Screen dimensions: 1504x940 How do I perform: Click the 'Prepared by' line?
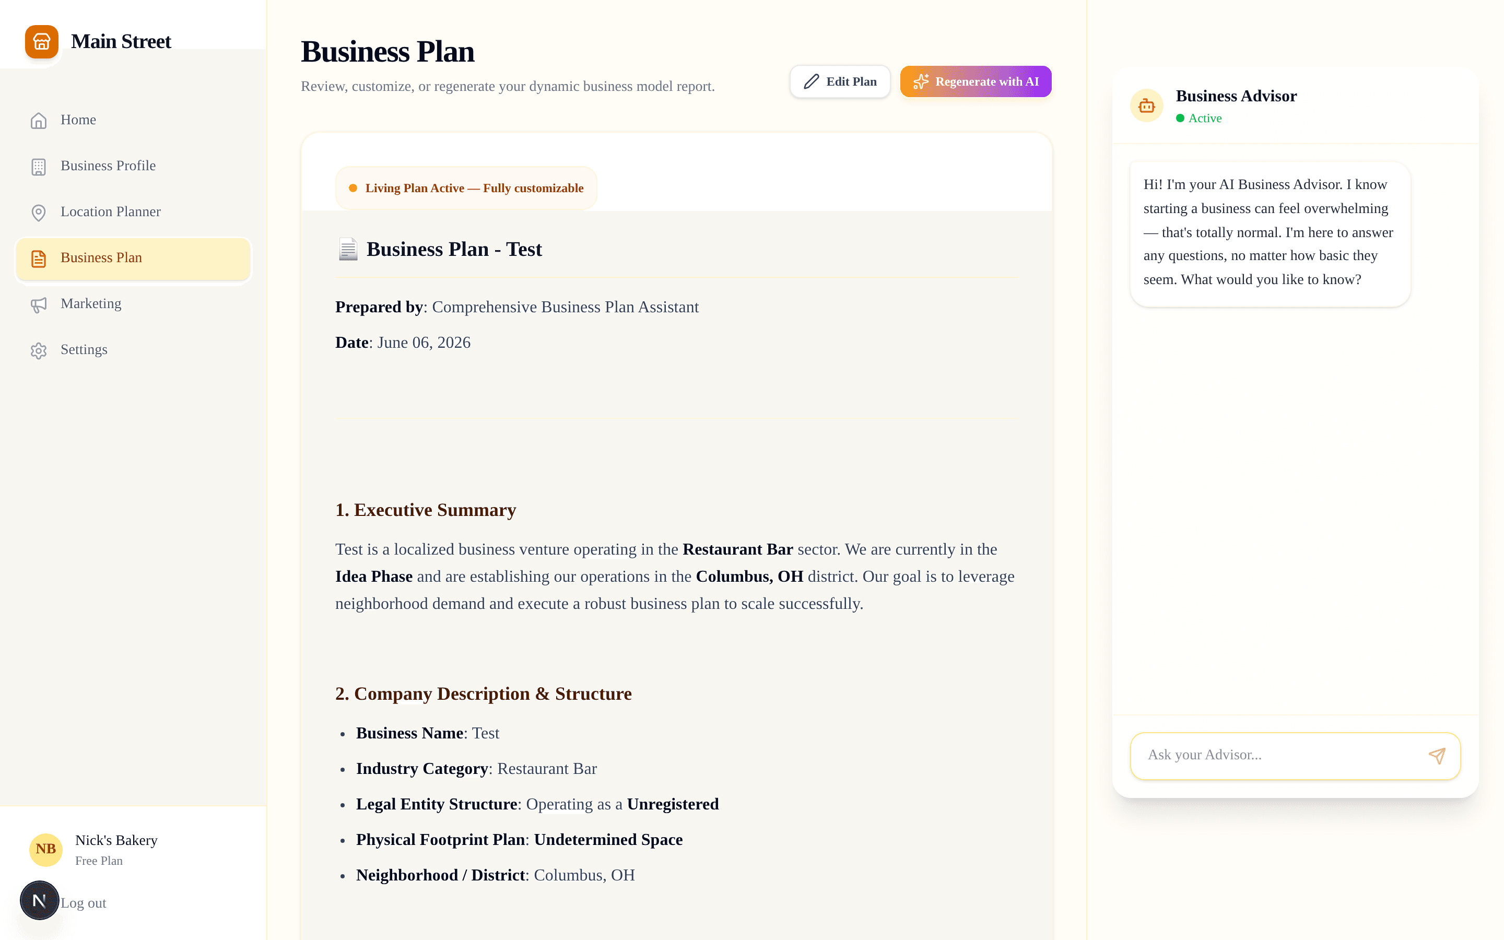pos(517,307)
